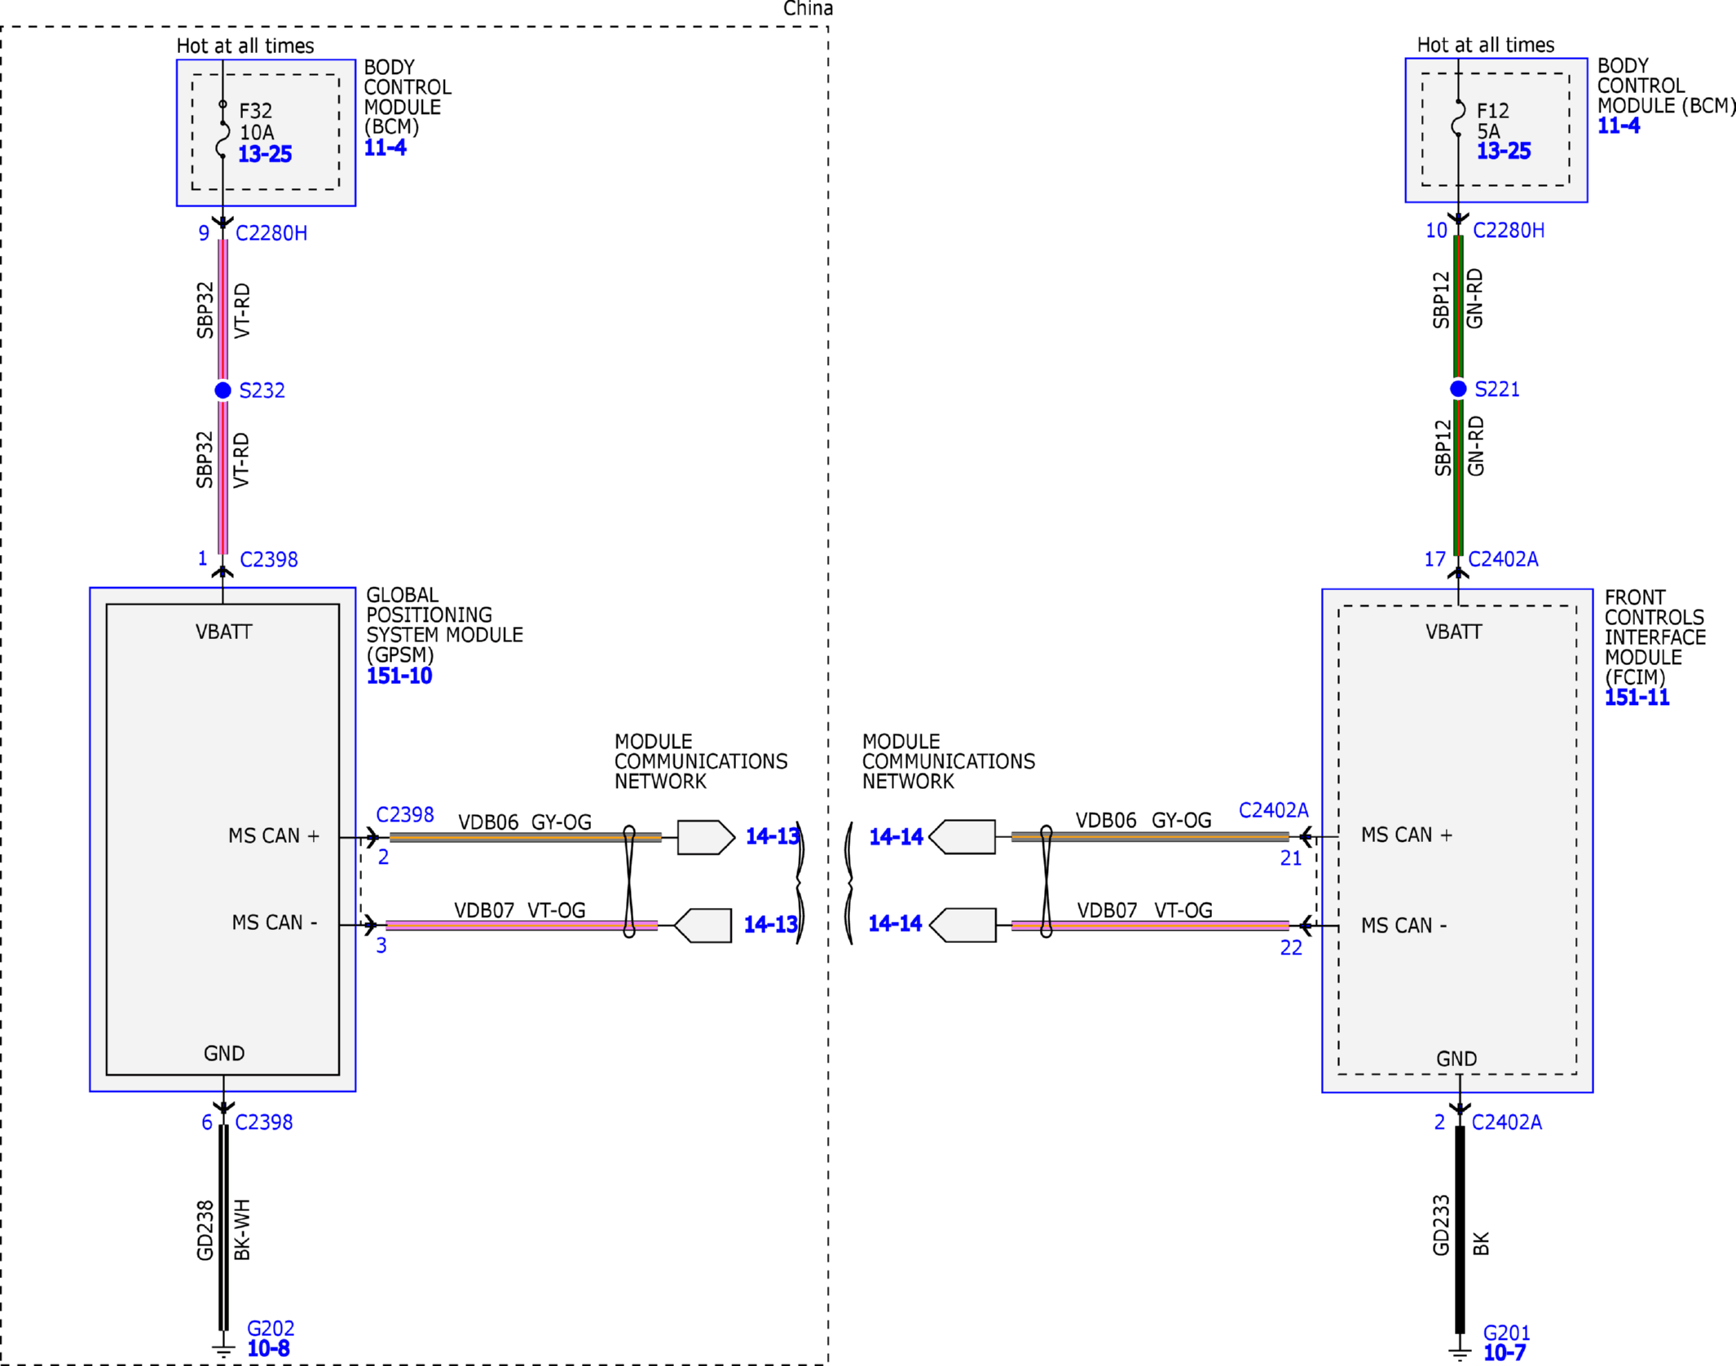Click 'GND' inside the FCIM box
Viewport: 1736px width, 1366px height.
point(1456,1059)
